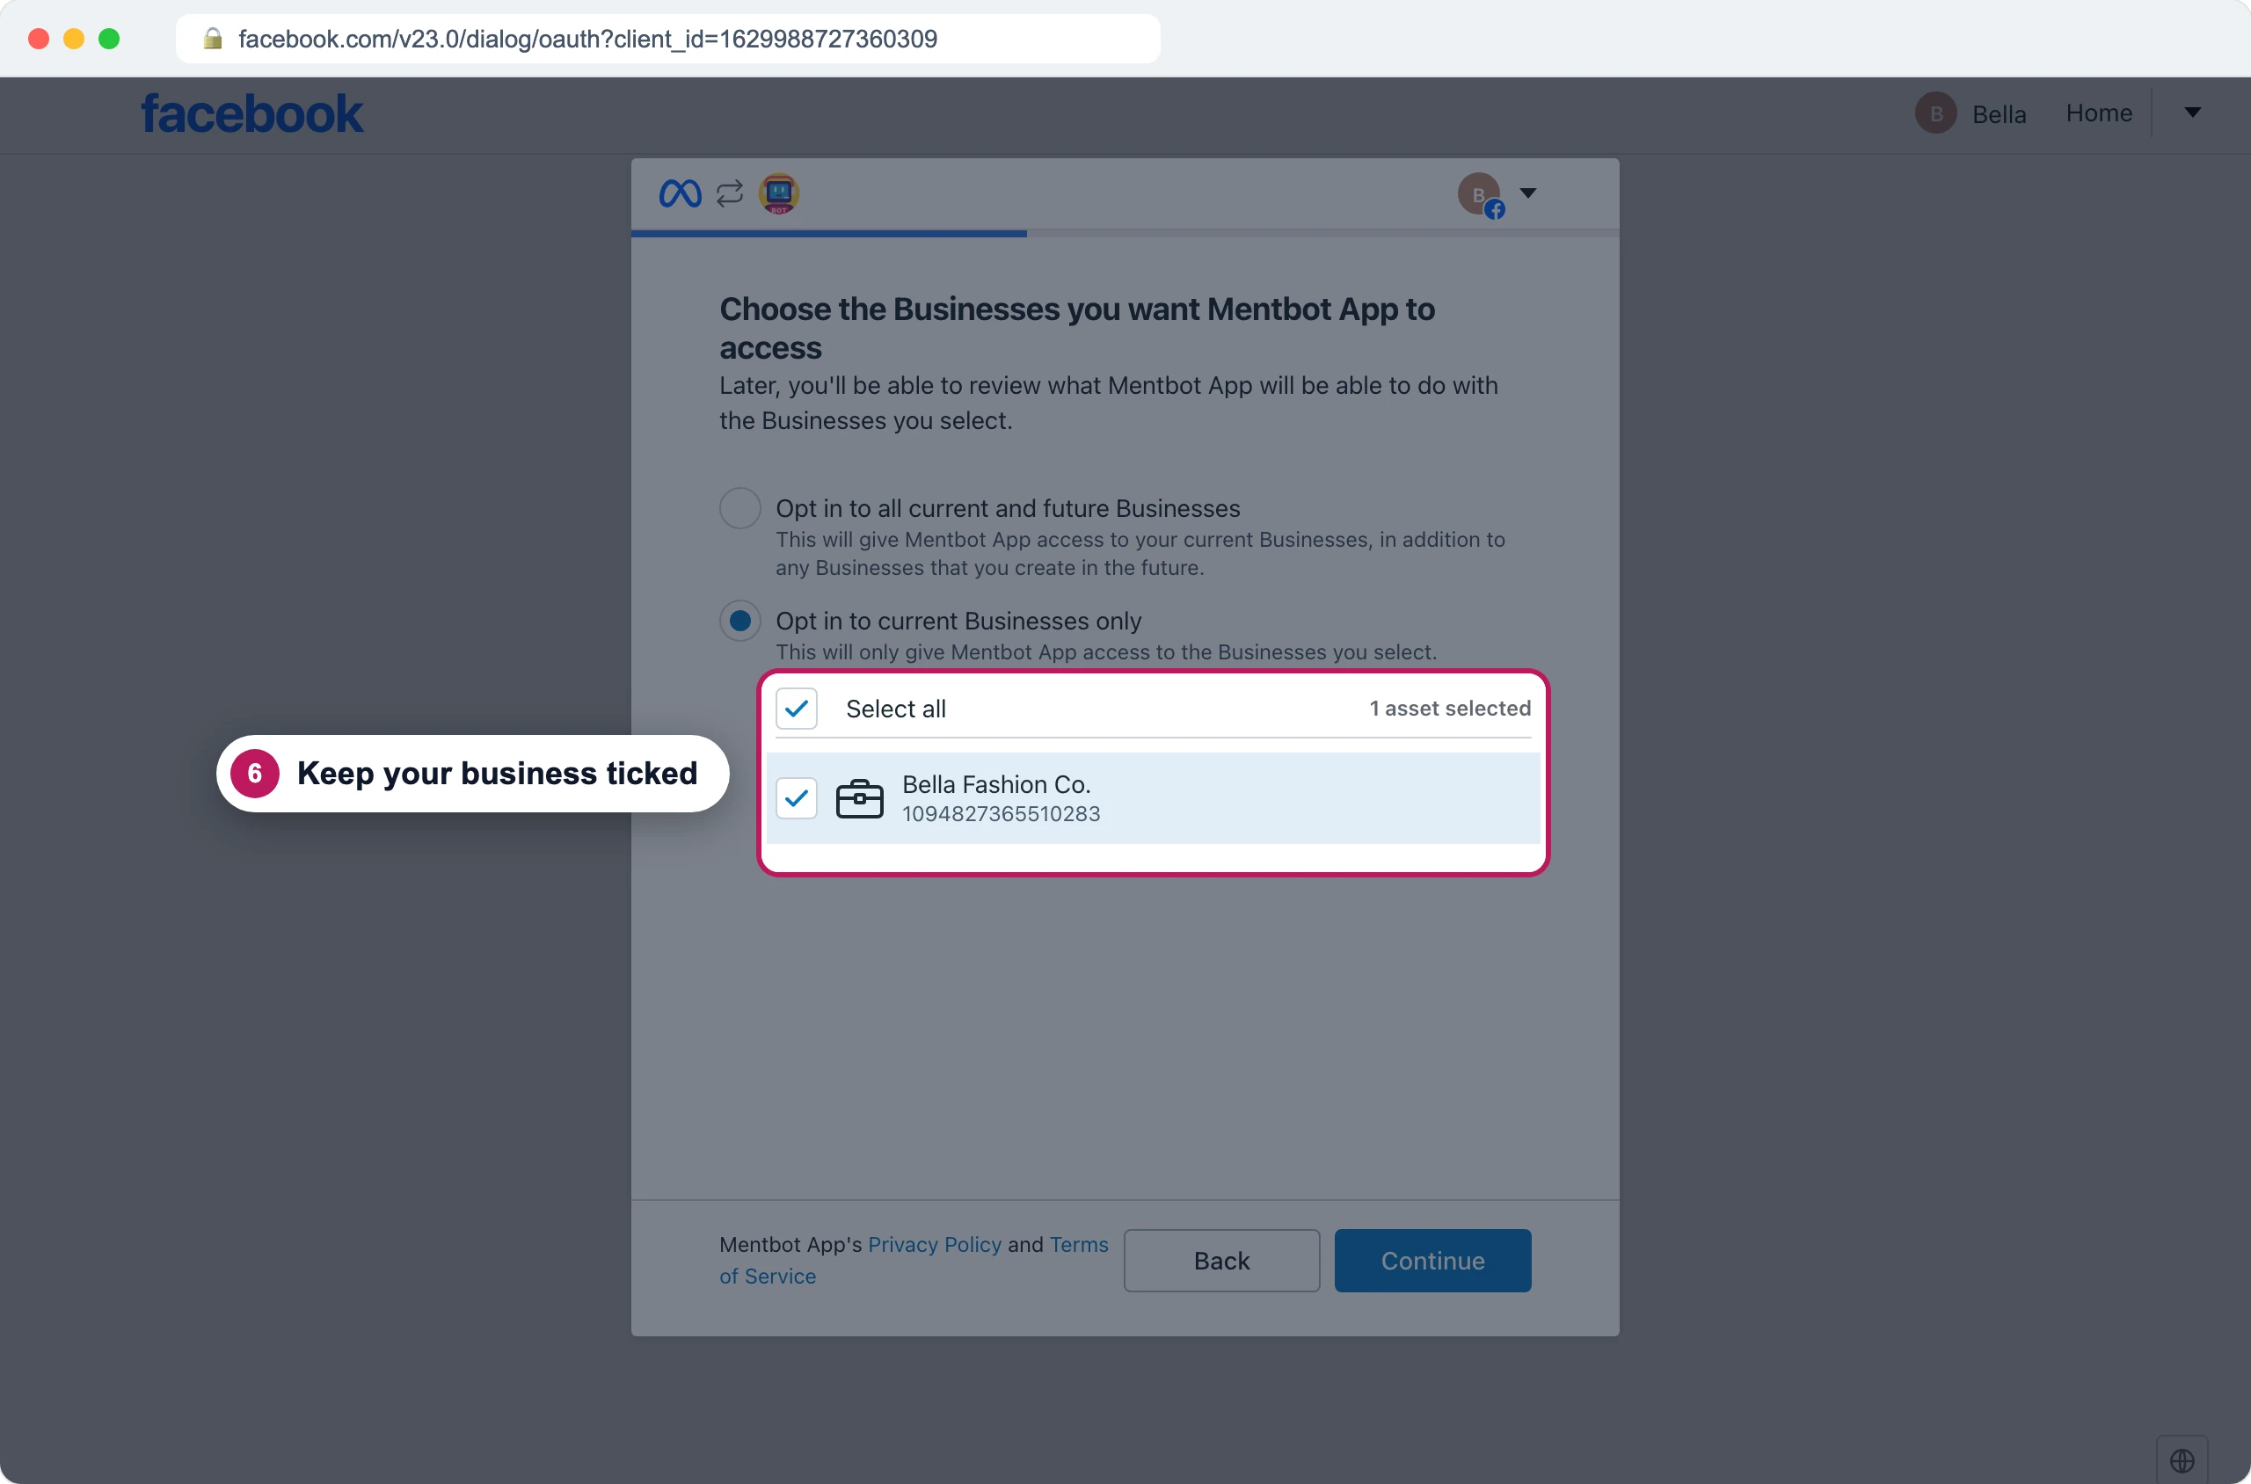This screenshot has width=2251, height=1484.
Task: Toggle the Select all checkbox
Action: click(x=796, y=708)
